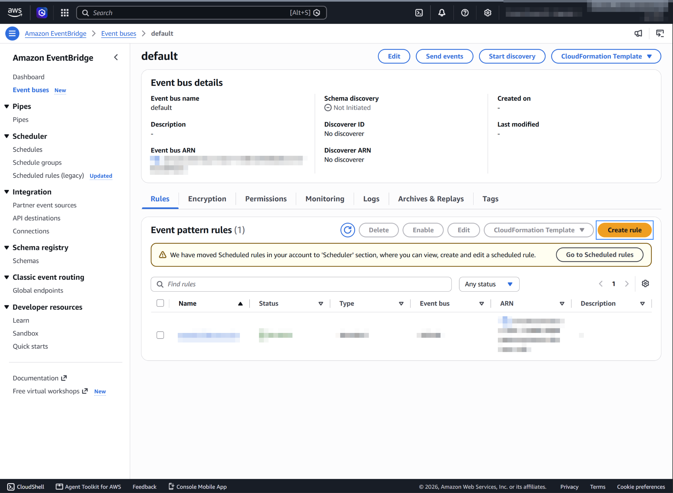Image resolution: width=673 pixels, height=493 pixels.
Task: Open Agent Toolkit for AWS
Action: coord(88,487)
